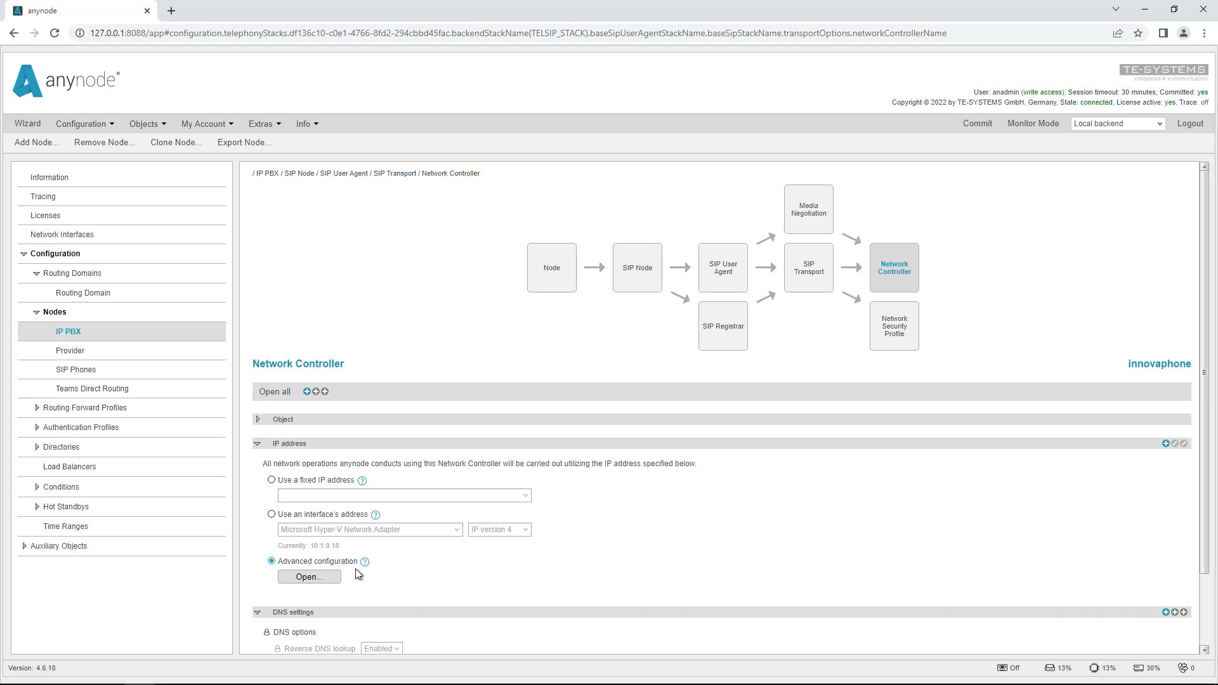This screenshot has width=1218, height=685.
Task: Reload the page with browser refresh icon
Action: (55, 33)
